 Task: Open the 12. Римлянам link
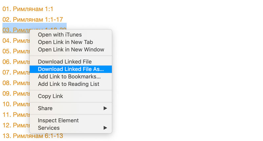click(16, 125)
